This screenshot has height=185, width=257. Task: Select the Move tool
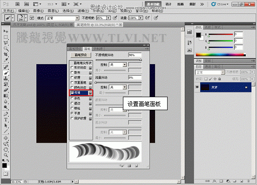(6, 31)
